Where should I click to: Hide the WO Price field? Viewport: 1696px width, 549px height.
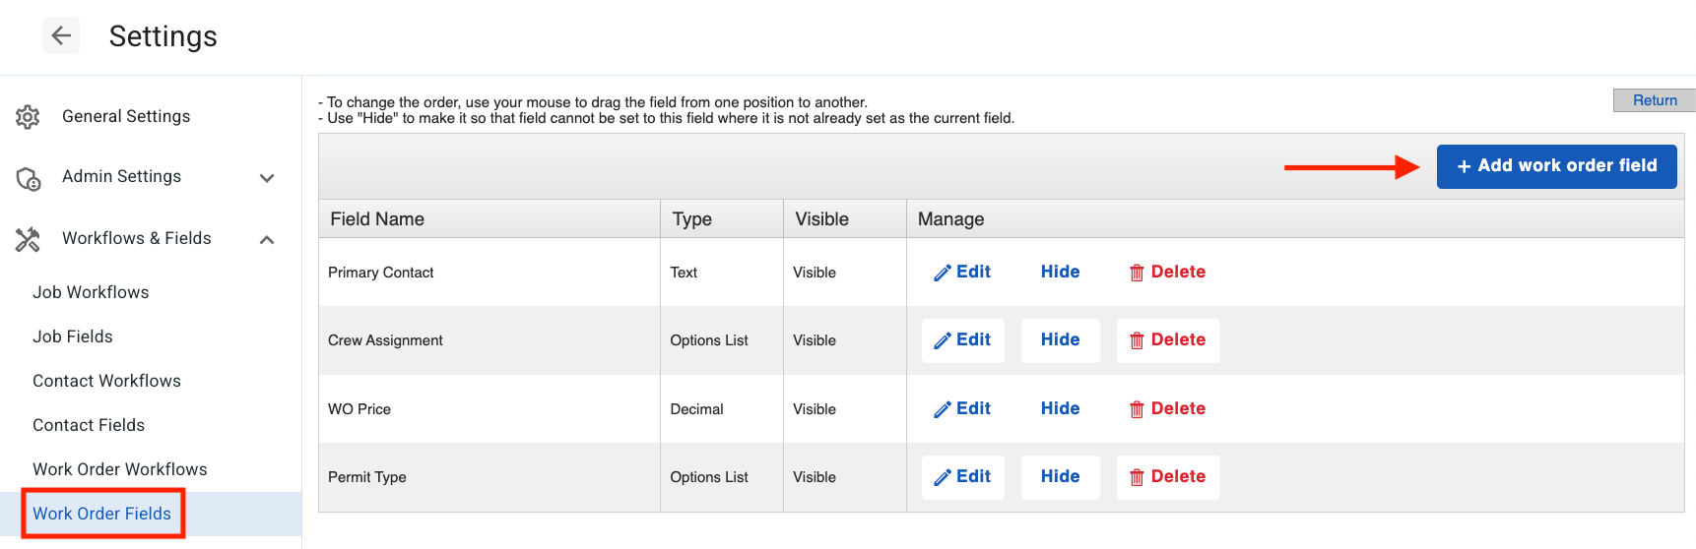1060,409
